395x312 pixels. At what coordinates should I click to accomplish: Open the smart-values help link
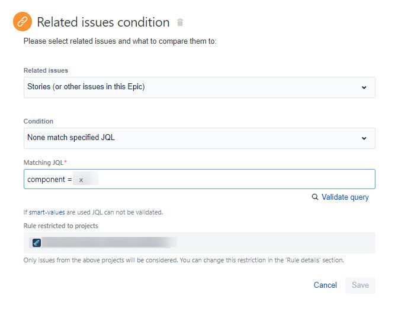47,212
